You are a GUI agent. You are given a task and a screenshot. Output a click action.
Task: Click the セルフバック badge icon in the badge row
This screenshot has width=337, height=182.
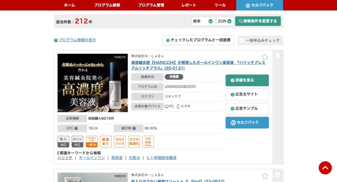coord(120,142)
